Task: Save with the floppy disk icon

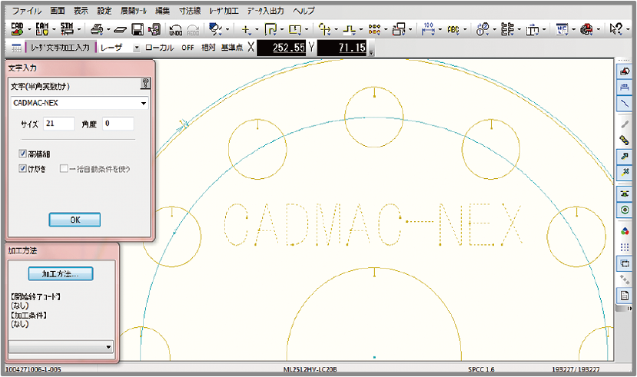Action: 138,29
